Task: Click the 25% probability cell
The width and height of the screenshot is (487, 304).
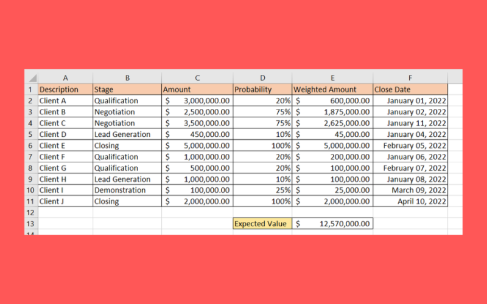Action: tap(262, 190)
